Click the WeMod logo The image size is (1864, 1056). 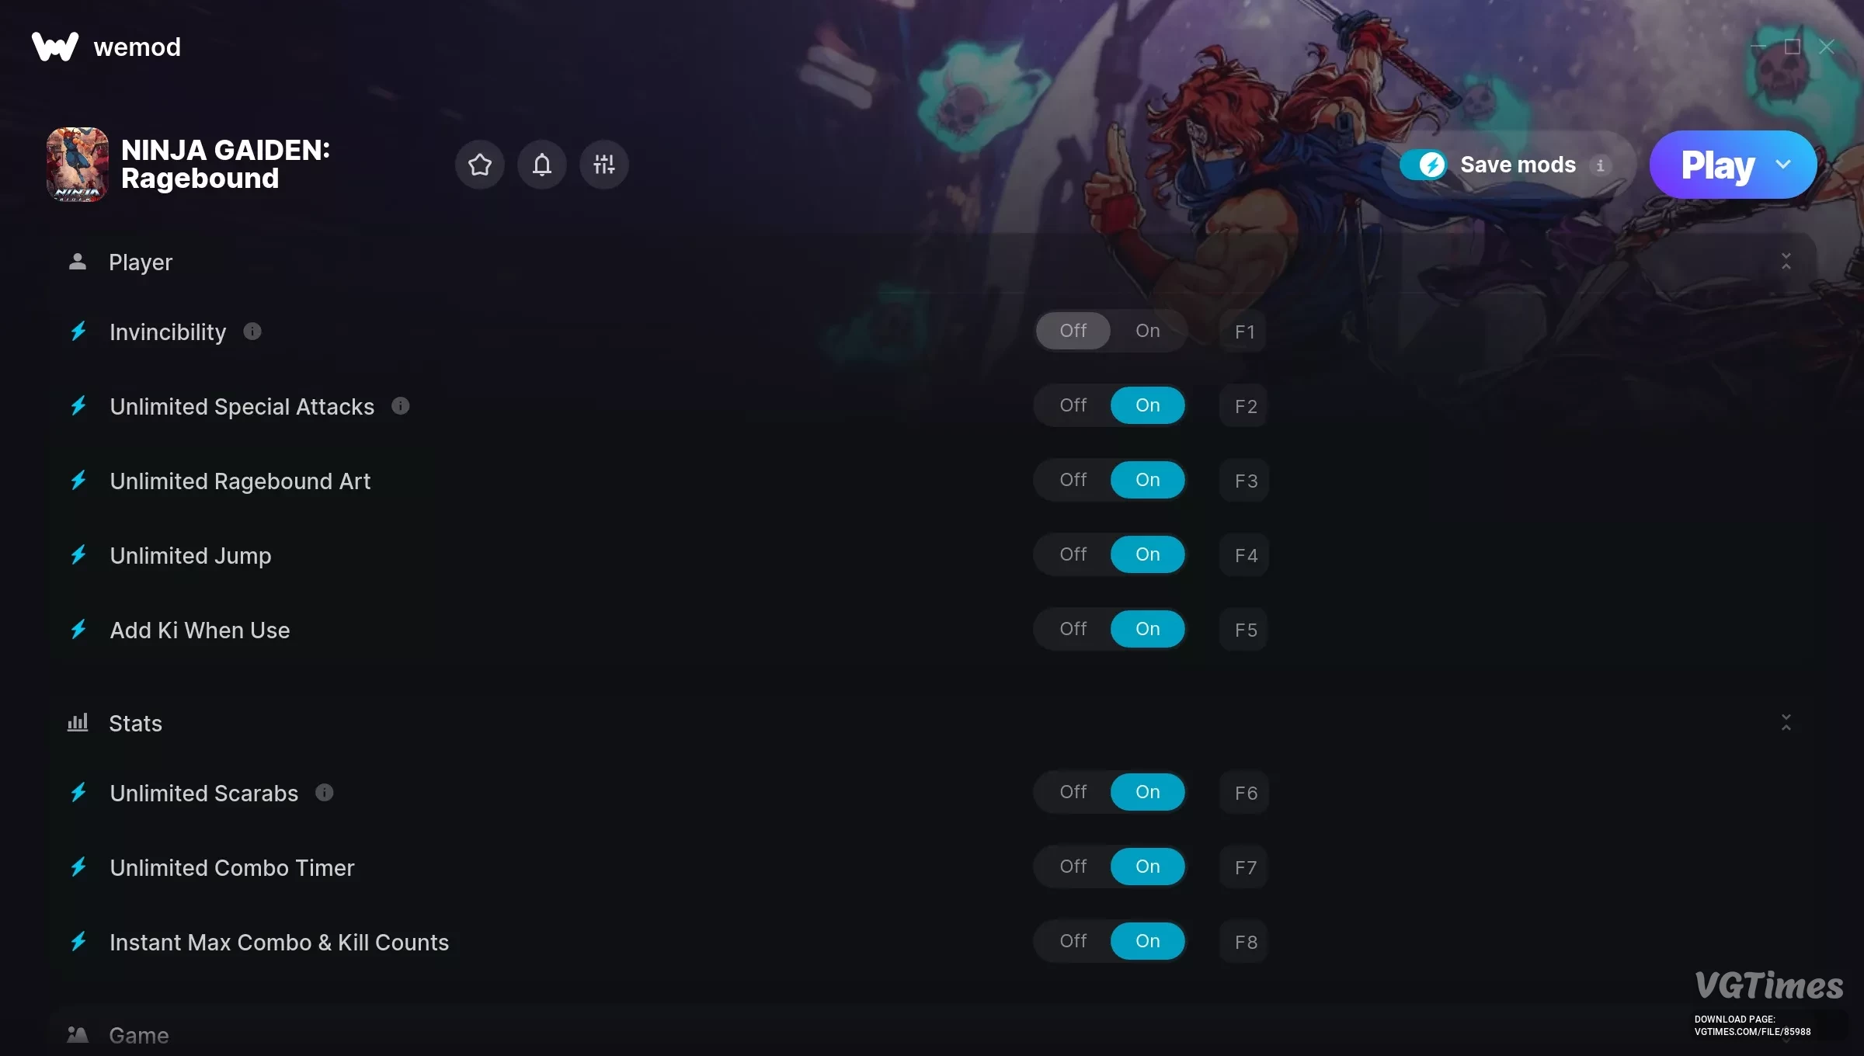click(55, 47)
